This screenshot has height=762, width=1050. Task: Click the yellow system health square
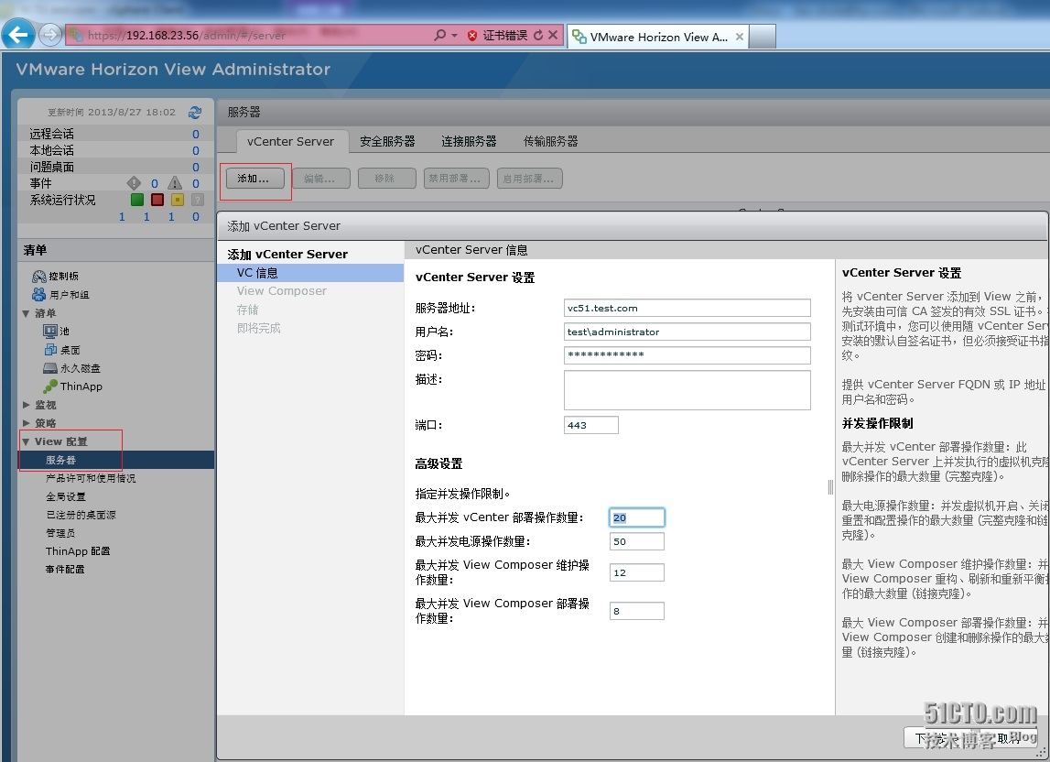[x=178, y=200]
